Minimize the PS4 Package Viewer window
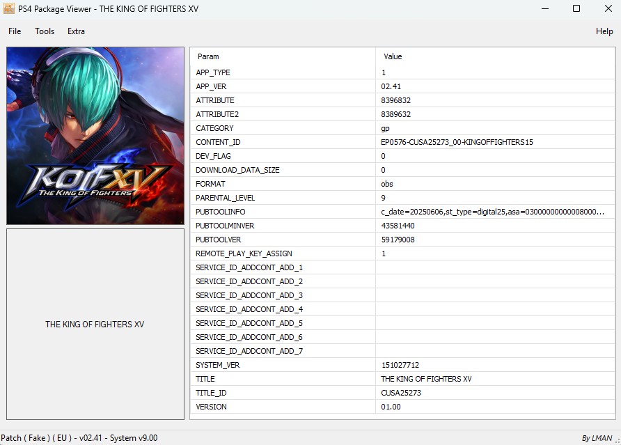This screenshot has width=621, height=445. click(545, 8)
